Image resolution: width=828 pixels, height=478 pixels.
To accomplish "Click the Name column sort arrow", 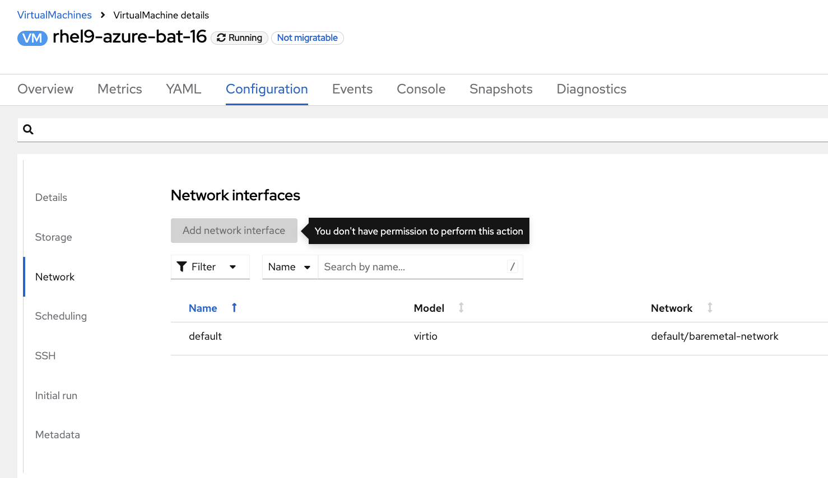I will [234, 308].
